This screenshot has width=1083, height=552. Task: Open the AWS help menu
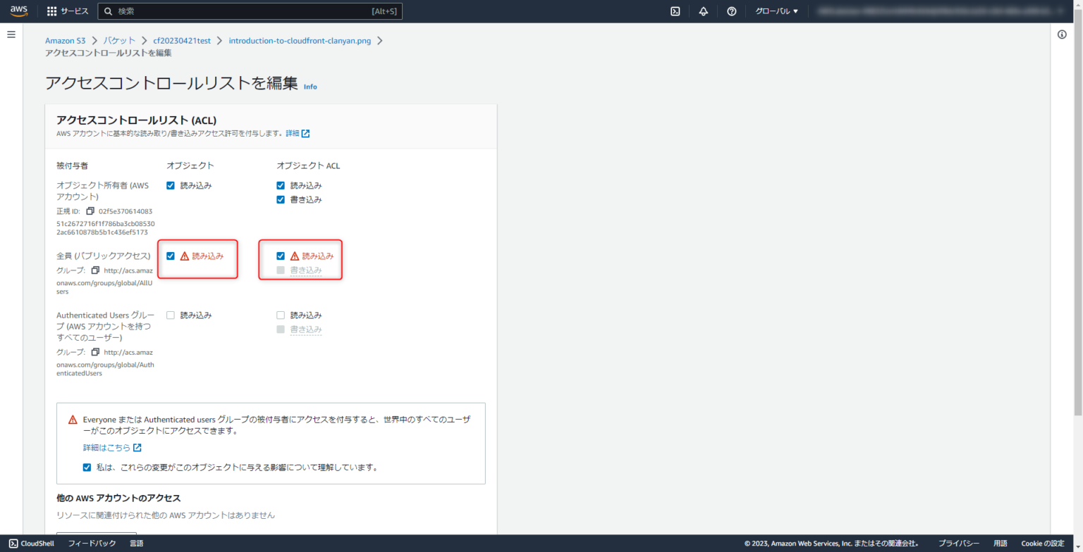[731, 11]
